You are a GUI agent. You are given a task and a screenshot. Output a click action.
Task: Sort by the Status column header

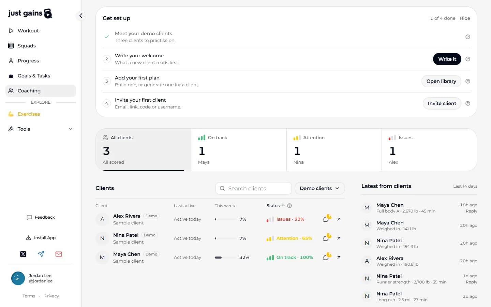click(x=276, y=206)
